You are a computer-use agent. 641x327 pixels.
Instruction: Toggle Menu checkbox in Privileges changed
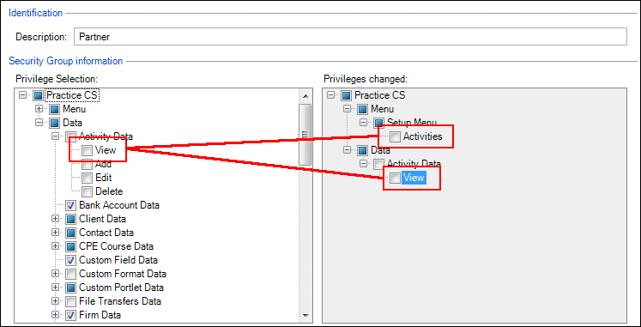point(363,110)
